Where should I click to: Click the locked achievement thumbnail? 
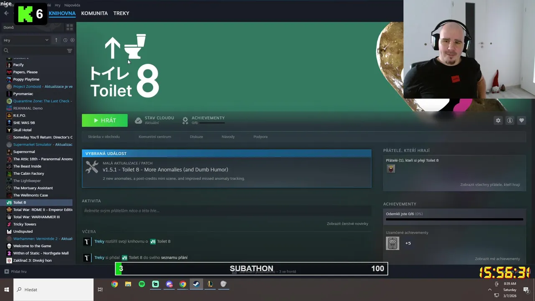(392, 243)
